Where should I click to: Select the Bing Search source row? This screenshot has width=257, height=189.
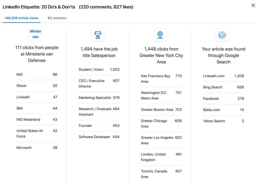click(x=223, y=87)
